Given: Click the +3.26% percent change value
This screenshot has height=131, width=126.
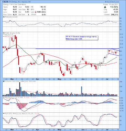Looking at the screenshot, I should [114, 7].
